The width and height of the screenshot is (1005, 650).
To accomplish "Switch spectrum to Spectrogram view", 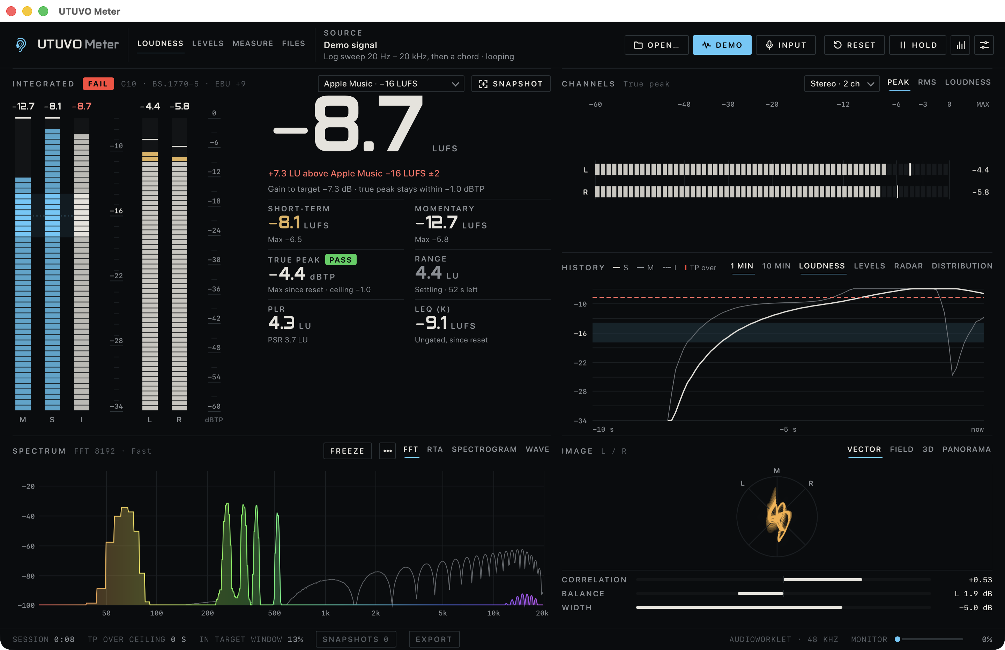I will [484, 449].
